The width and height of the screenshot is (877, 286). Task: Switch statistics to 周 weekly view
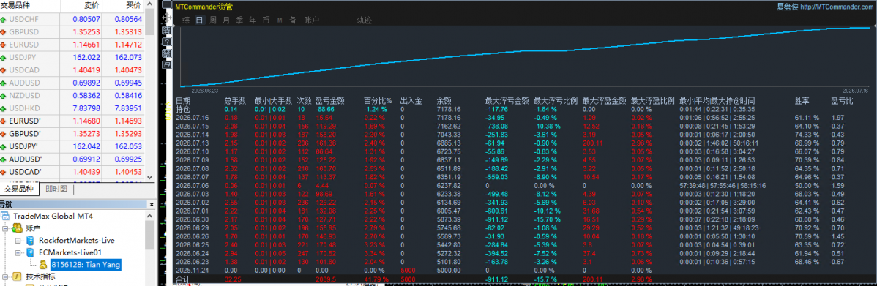(x=213, y=20)
